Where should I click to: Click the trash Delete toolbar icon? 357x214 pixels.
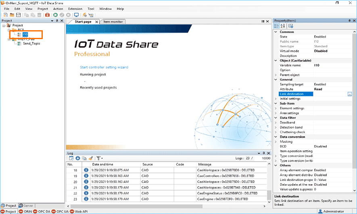click(x=39, y=15)
